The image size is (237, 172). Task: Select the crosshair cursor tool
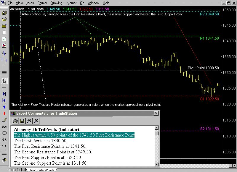[4, 87]
